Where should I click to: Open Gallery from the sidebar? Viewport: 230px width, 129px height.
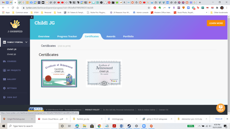pyautogui.click(x=11, y=79)
